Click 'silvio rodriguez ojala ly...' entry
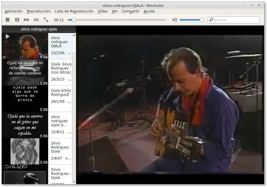The height and width of the screenshot is (187, 267). [x=59, y=121]
